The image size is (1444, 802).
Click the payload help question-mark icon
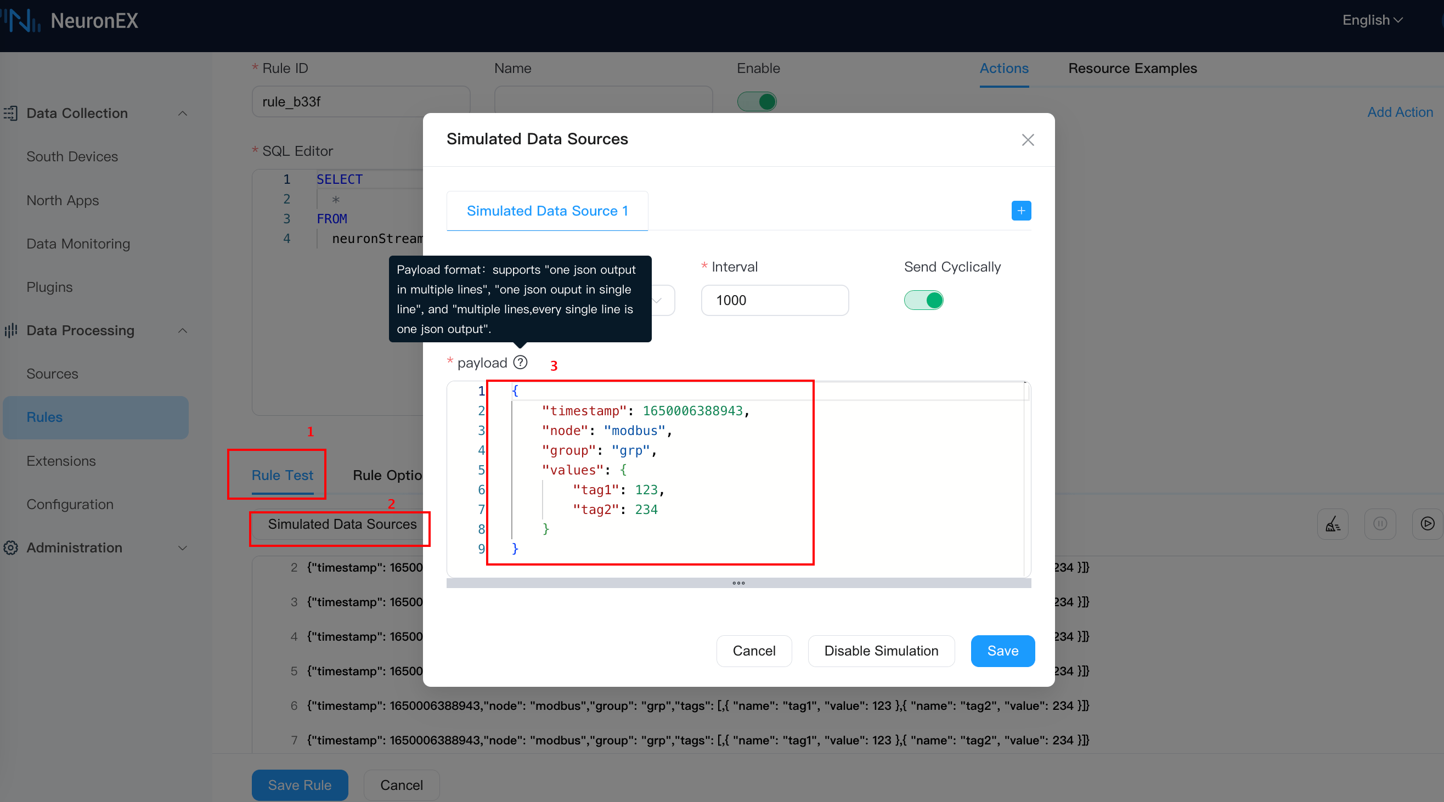click(x=520, y=363)
